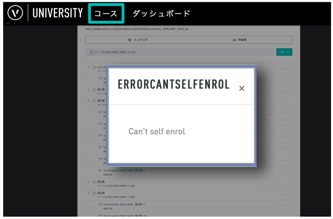Open lesson Vectorworks BIM CAMP_第4章-1
This screenshot has width=333, height=219.
[x=124, y=204]
